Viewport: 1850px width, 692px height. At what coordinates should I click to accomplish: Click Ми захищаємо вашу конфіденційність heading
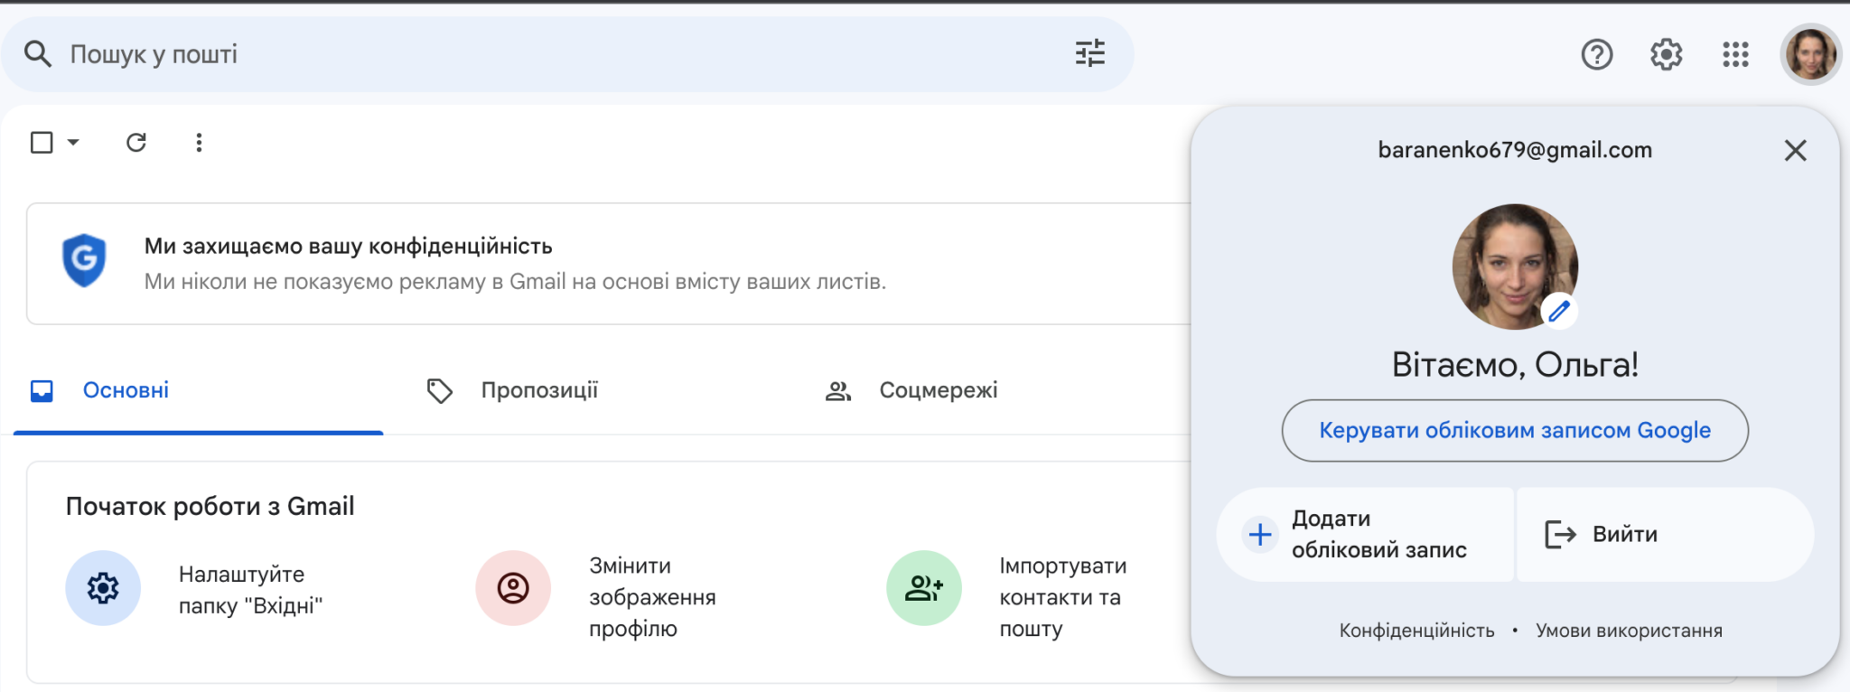(349, 247)
